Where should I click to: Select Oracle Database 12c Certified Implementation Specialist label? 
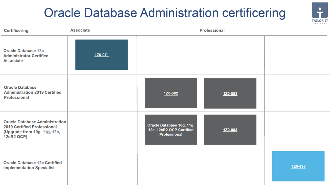[x=33, y=165]
